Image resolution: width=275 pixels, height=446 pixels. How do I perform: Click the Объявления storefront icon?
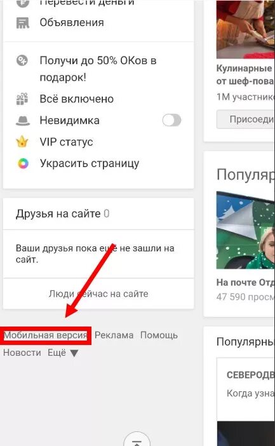23,23
